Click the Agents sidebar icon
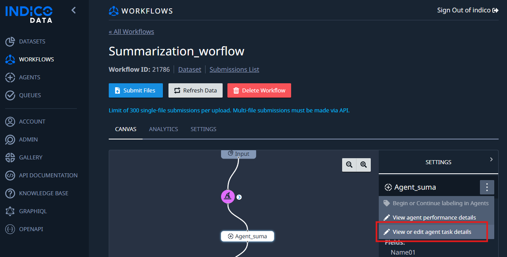 (10, 77)
